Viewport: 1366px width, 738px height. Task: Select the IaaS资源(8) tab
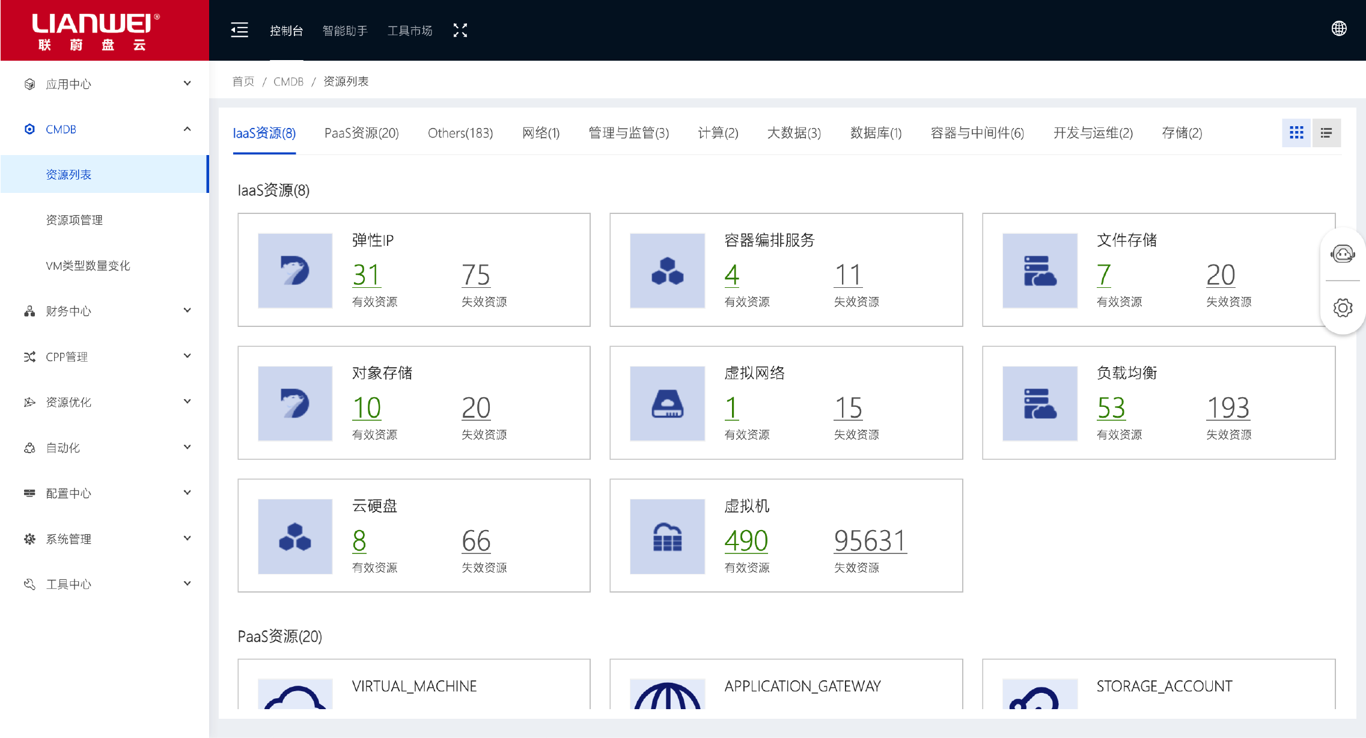pyautogui.click(x=264, y=133)
